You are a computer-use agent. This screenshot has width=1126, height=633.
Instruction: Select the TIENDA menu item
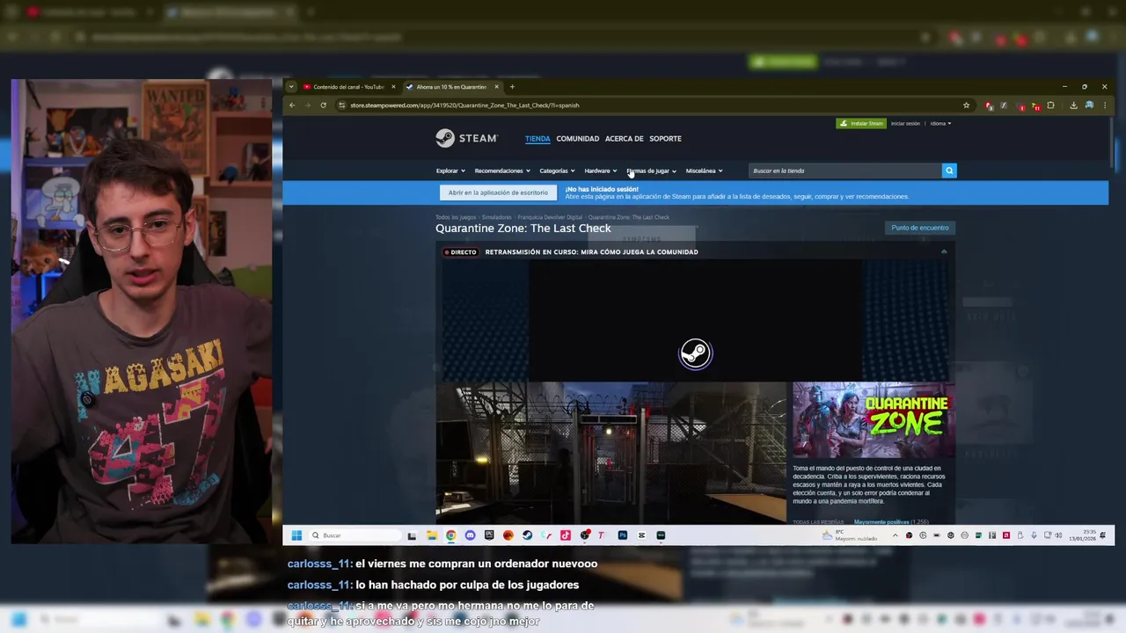537,139
